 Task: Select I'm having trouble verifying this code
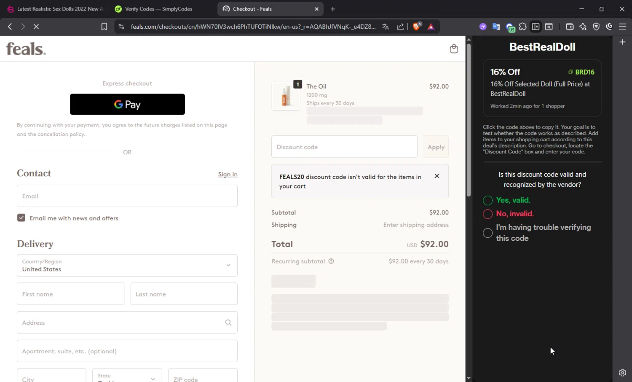487,233
